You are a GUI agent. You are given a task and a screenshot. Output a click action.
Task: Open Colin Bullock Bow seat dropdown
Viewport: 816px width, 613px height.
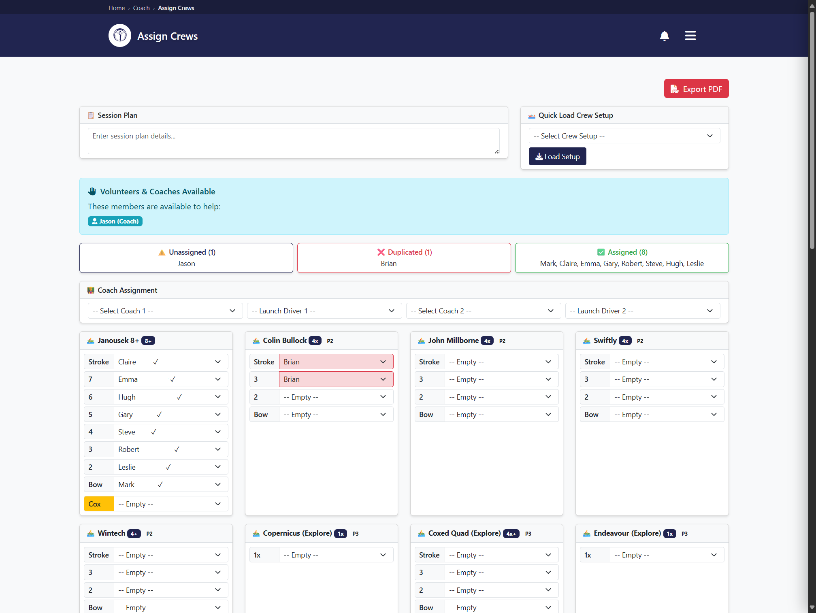tap(336, 415)
